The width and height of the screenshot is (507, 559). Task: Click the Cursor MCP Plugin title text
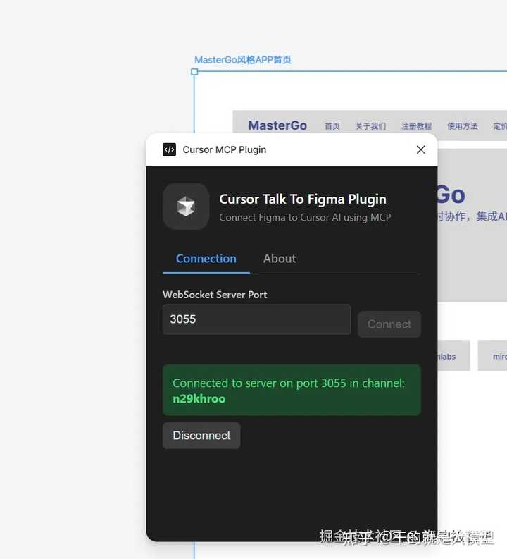coord(224,149)
